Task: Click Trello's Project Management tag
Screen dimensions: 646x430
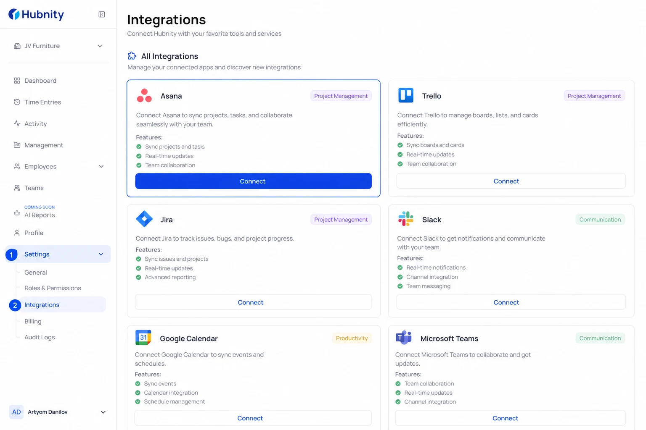Action: pyautogui.click(x=594, y=96)
